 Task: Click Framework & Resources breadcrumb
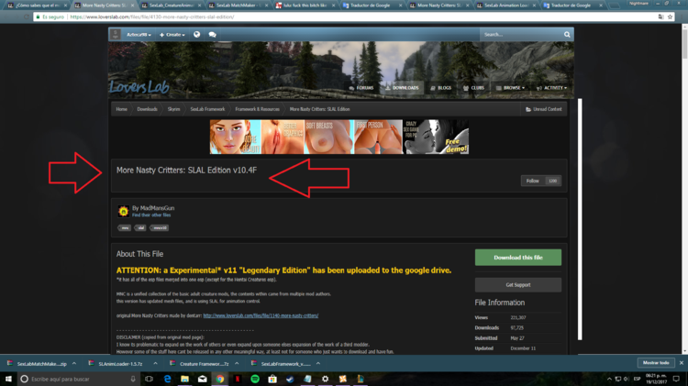coord(257,109)
